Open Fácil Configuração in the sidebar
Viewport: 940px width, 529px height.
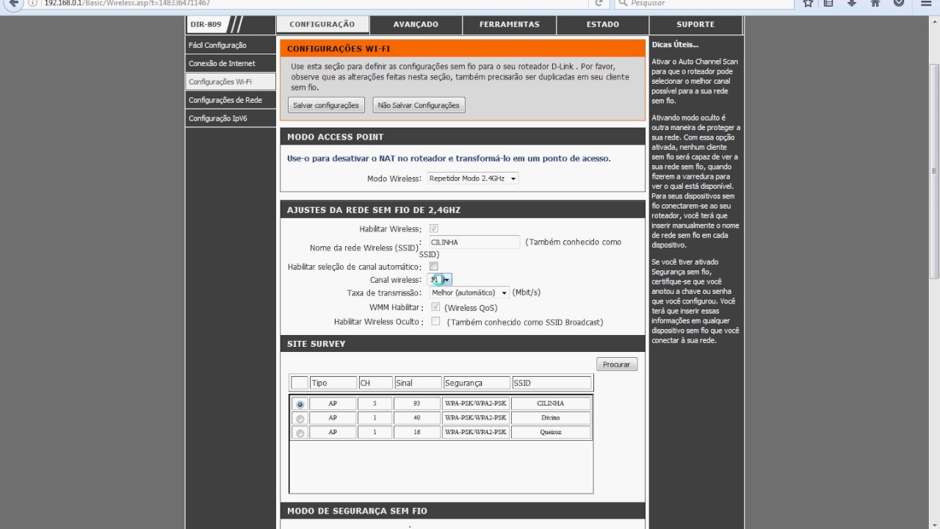[231, 46]
